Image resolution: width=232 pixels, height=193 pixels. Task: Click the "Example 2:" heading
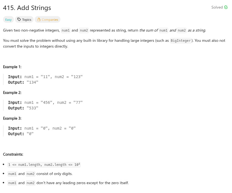[x=12, y=92]
